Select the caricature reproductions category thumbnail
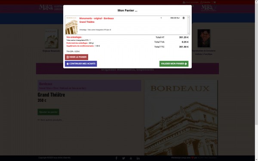The image size is (258, 161). (x=204, y=38)
